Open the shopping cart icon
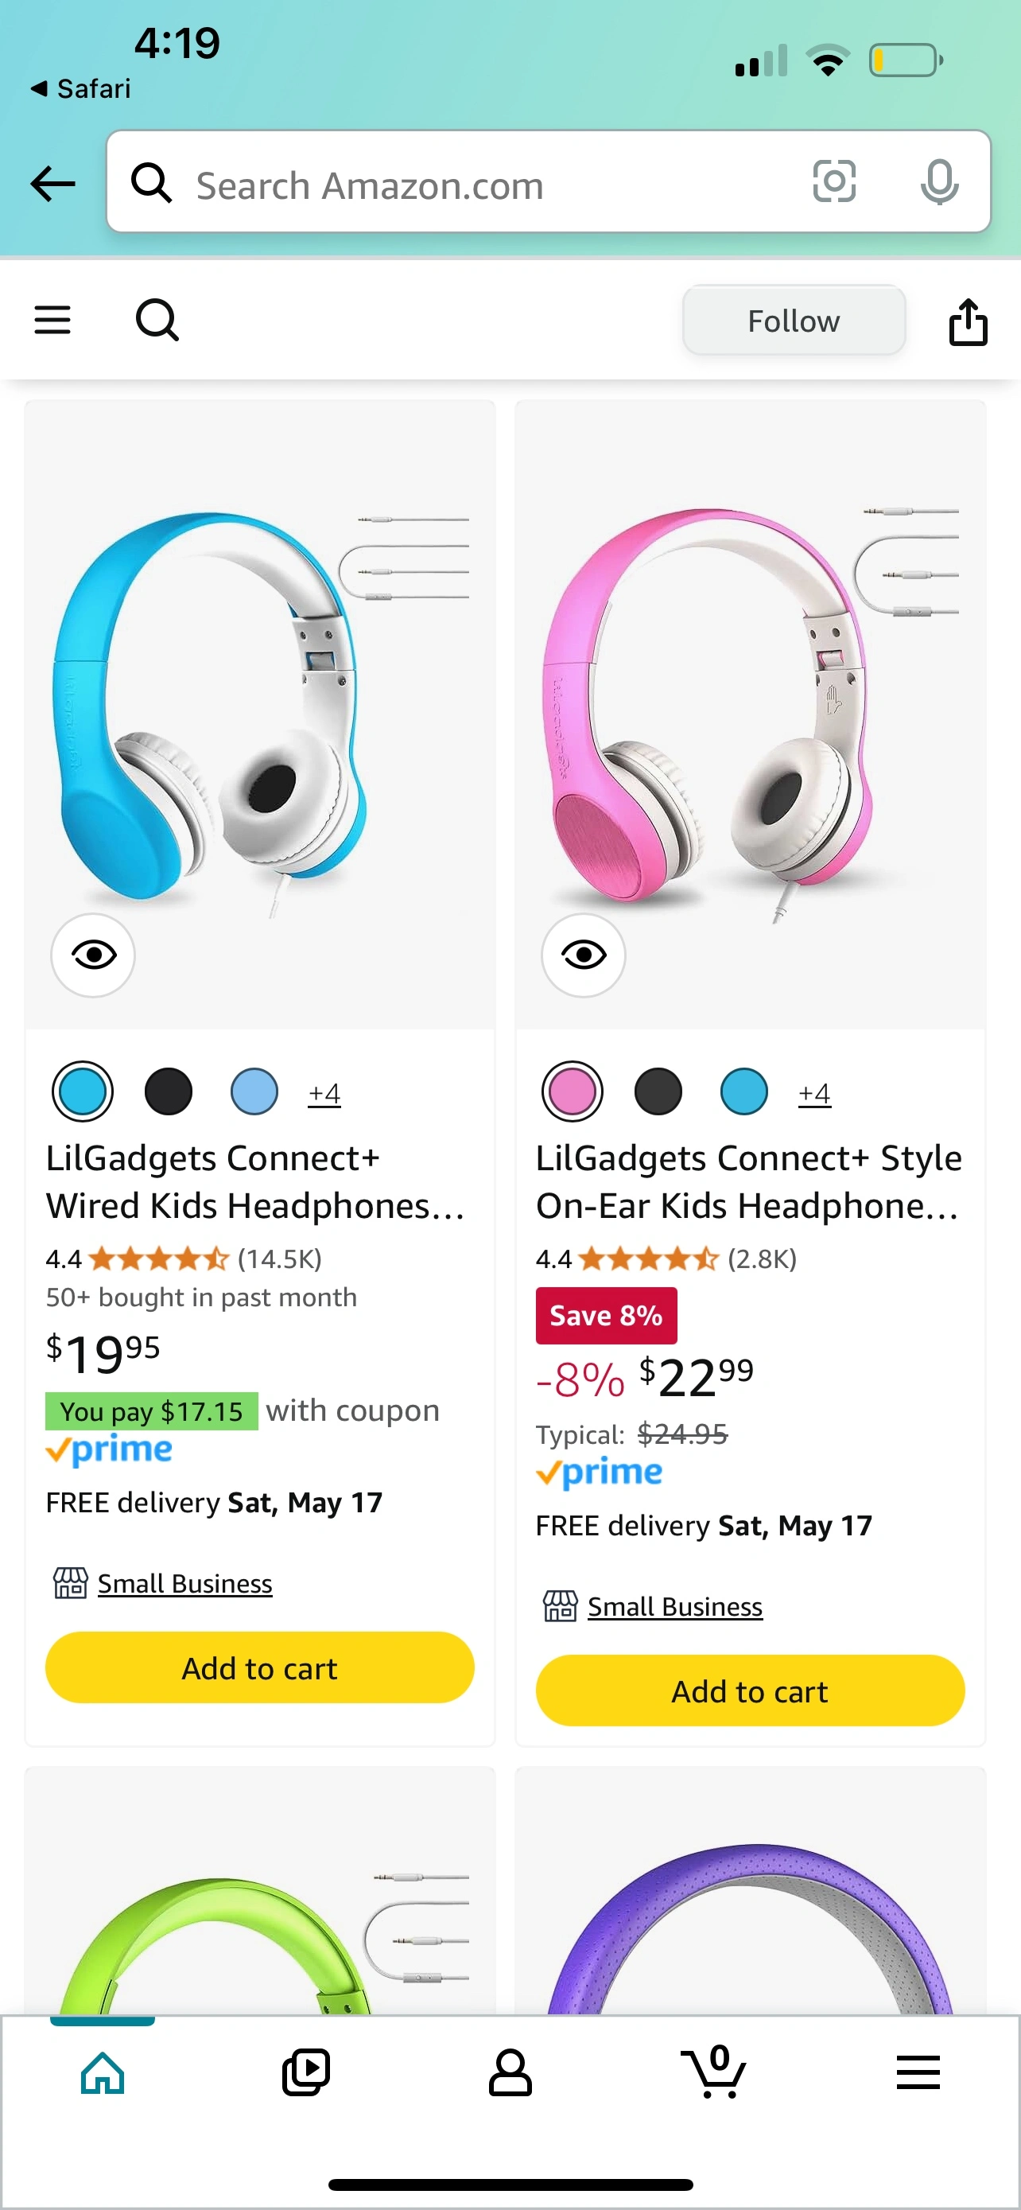 click(x=714, y=2072)
